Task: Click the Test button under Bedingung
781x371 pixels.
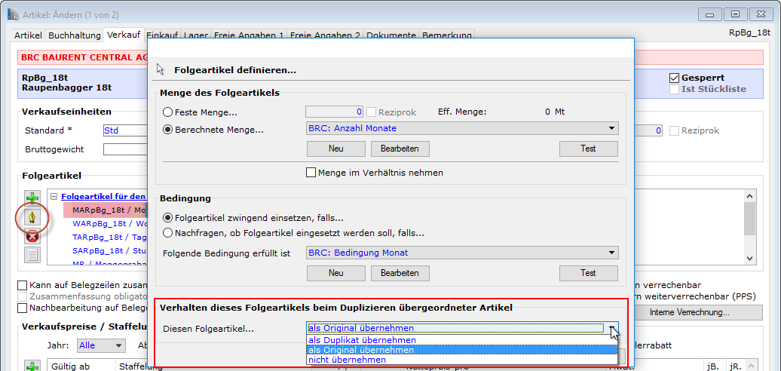Action: pos(588,273)
